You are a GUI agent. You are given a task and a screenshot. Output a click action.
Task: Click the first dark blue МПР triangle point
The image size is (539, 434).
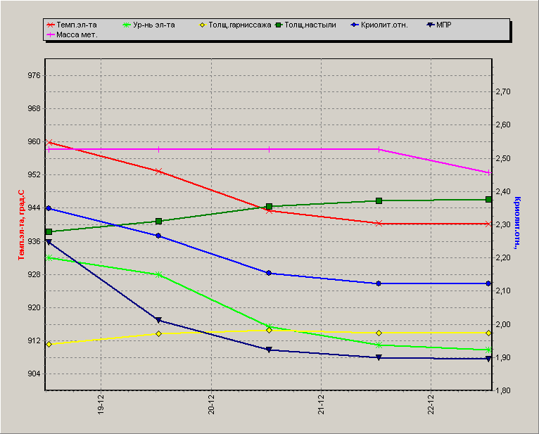point(49,242)
